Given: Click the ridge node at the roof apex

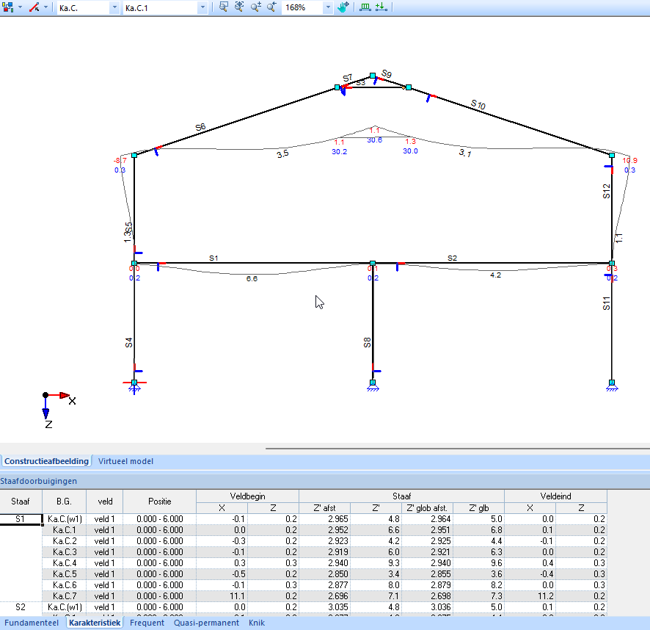Looking at the screenshot, I should pyautogui.click(x=373, y=76).
